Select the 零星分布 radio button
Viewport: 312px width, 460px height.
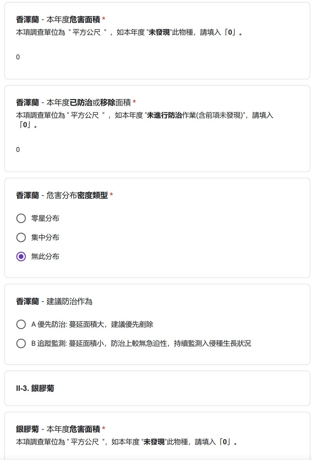21,218
